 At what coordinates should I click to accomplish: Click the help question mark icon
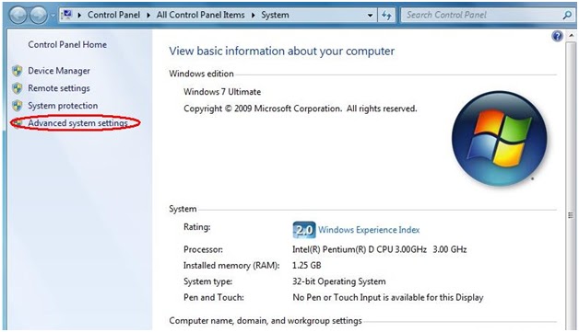tap(557, 36)
